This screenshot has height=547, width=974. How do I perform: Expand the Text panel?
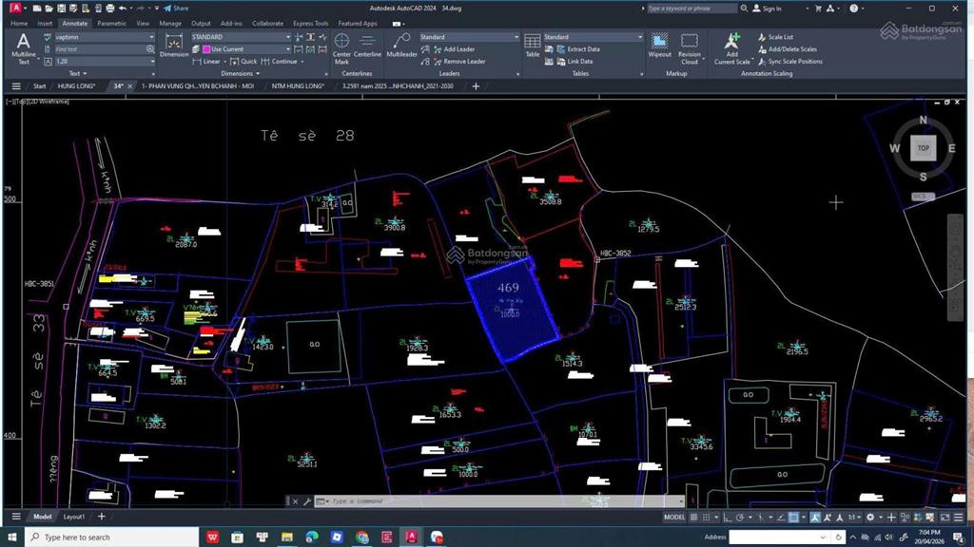tap(78, 73)
